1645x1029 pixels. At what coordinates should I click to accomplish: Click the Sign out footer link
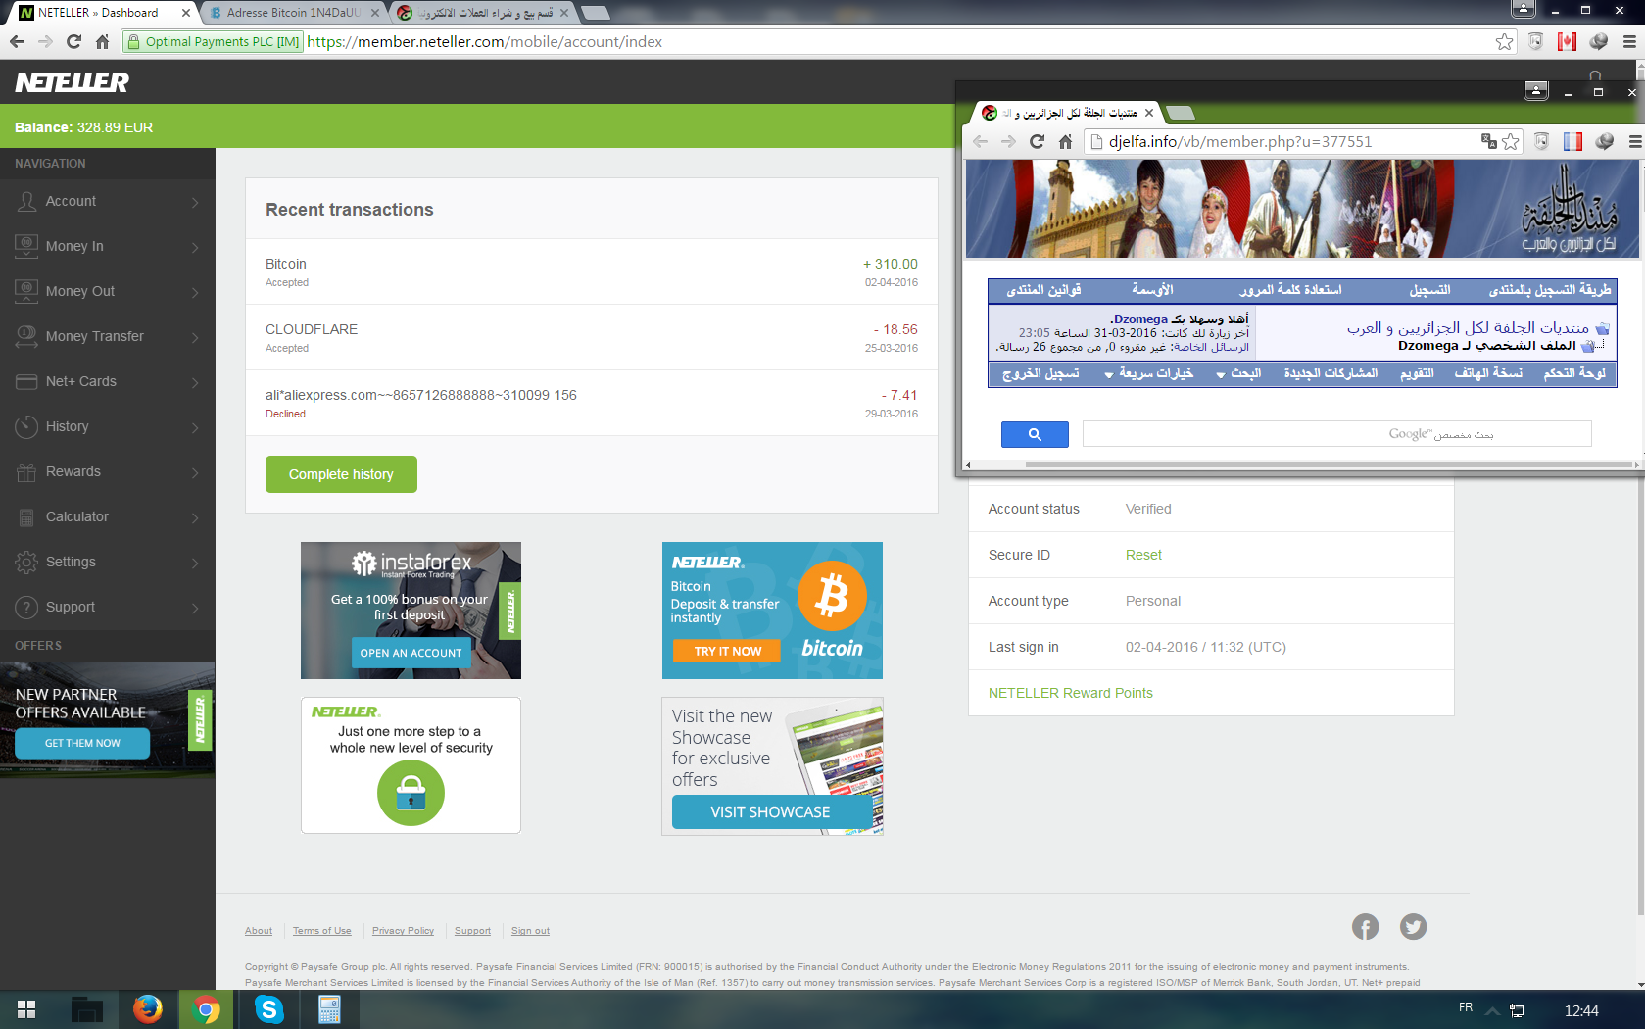[x=530, y=931]
